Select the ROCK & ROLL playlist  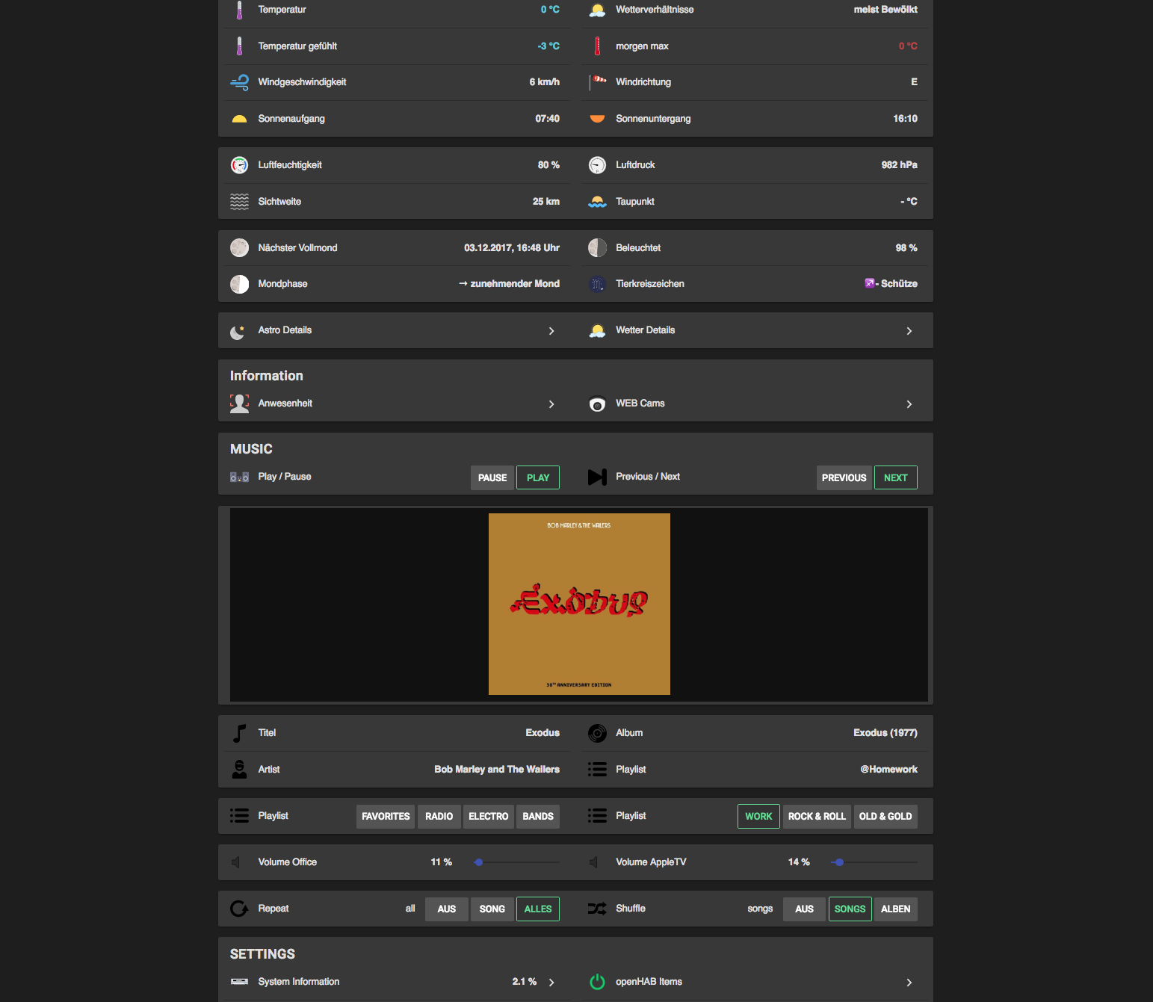(817, 817)
